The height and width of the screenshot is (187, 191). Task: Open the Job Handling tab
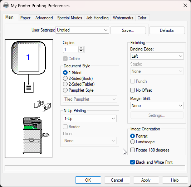pos(97,18)
